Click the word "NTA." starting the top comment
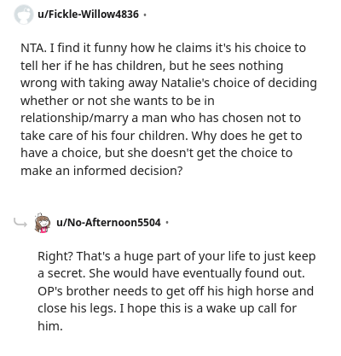The width and height of the screenshot is (341, 356). pyautogui.click(x=33, y=48)
